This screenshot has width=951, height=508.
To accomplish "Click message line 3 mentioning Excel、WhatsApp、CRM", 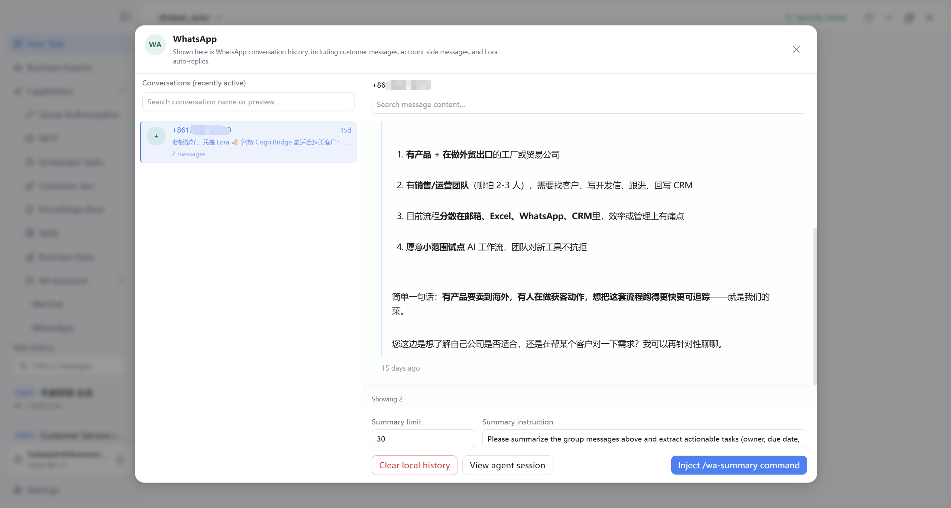I will tap(540, 216).
